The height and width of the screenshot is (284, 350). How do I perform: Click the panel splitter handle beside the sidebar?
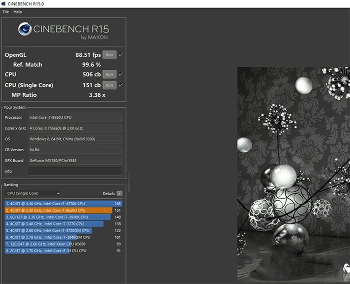(x=129, y=182)
